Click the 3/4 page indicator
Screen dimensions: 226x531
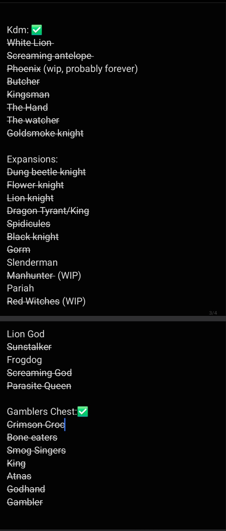pyautogui.click(x=213, y=313)
